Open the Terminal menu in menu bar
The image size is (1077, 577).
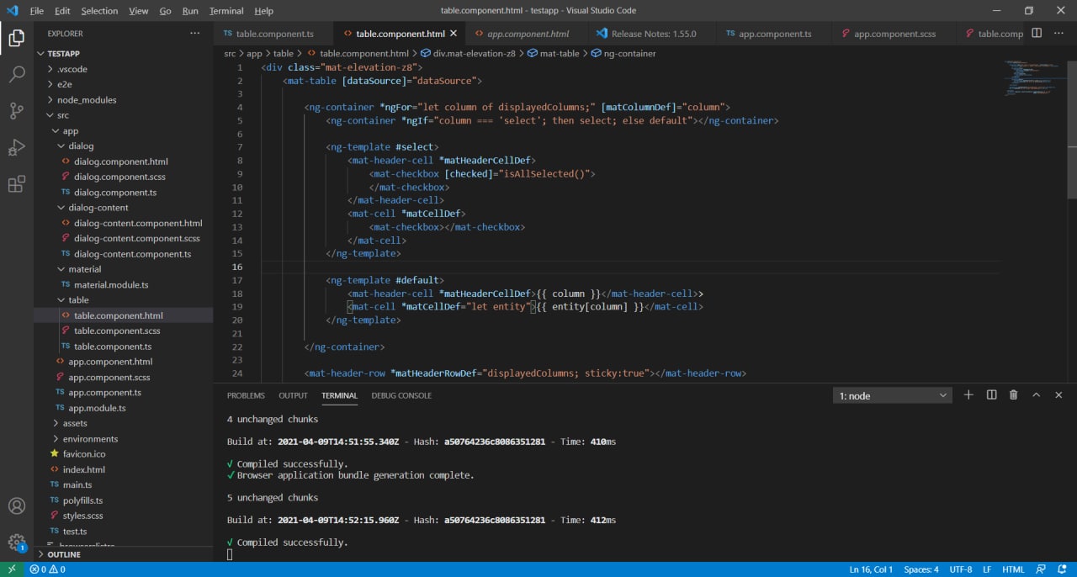coord(225,11)
